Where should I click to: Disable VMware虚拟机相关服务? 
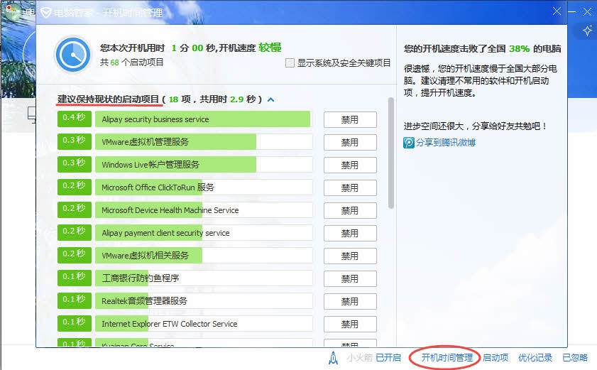click(x=350, y=256)
